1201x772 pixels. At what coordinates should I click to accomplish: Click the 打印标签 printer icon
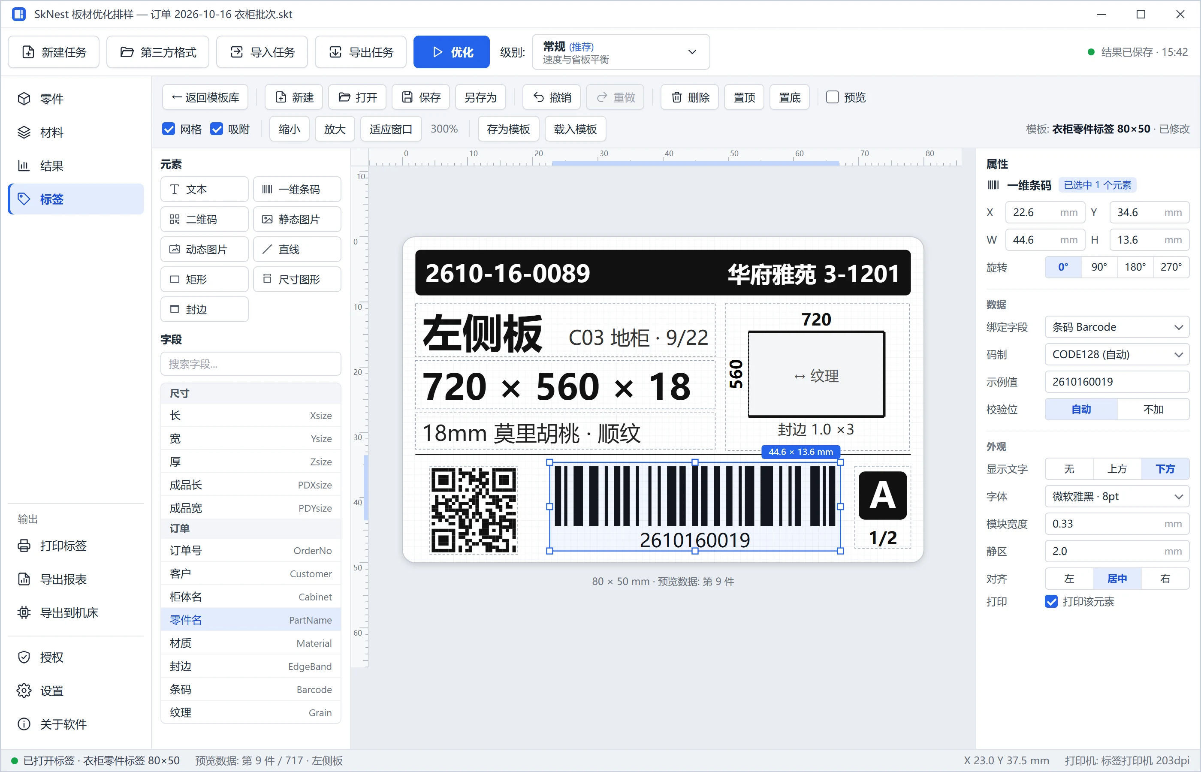coord(24,546)
